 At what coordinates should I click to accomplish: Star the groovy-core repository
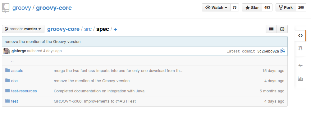(x=252, y=7)
